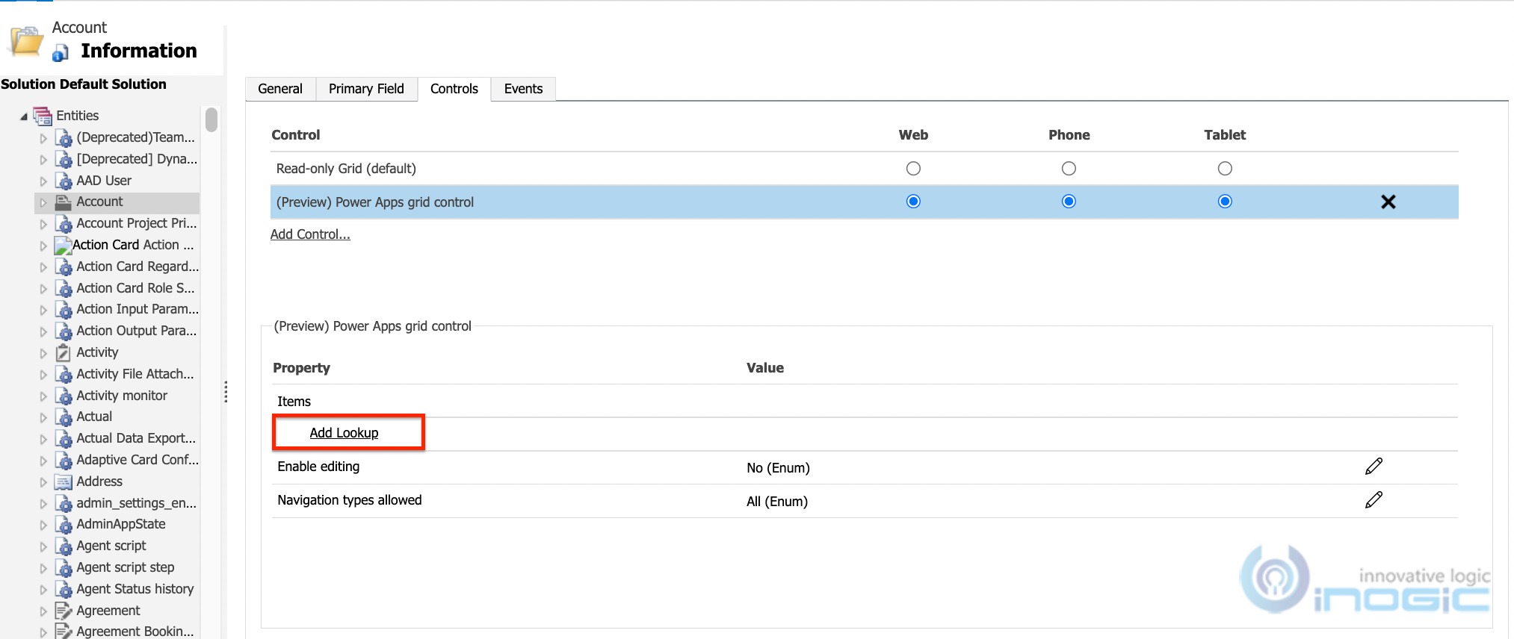
Task: Remove the Power Apps grid control with X
Action: [x=1388, y=202]
